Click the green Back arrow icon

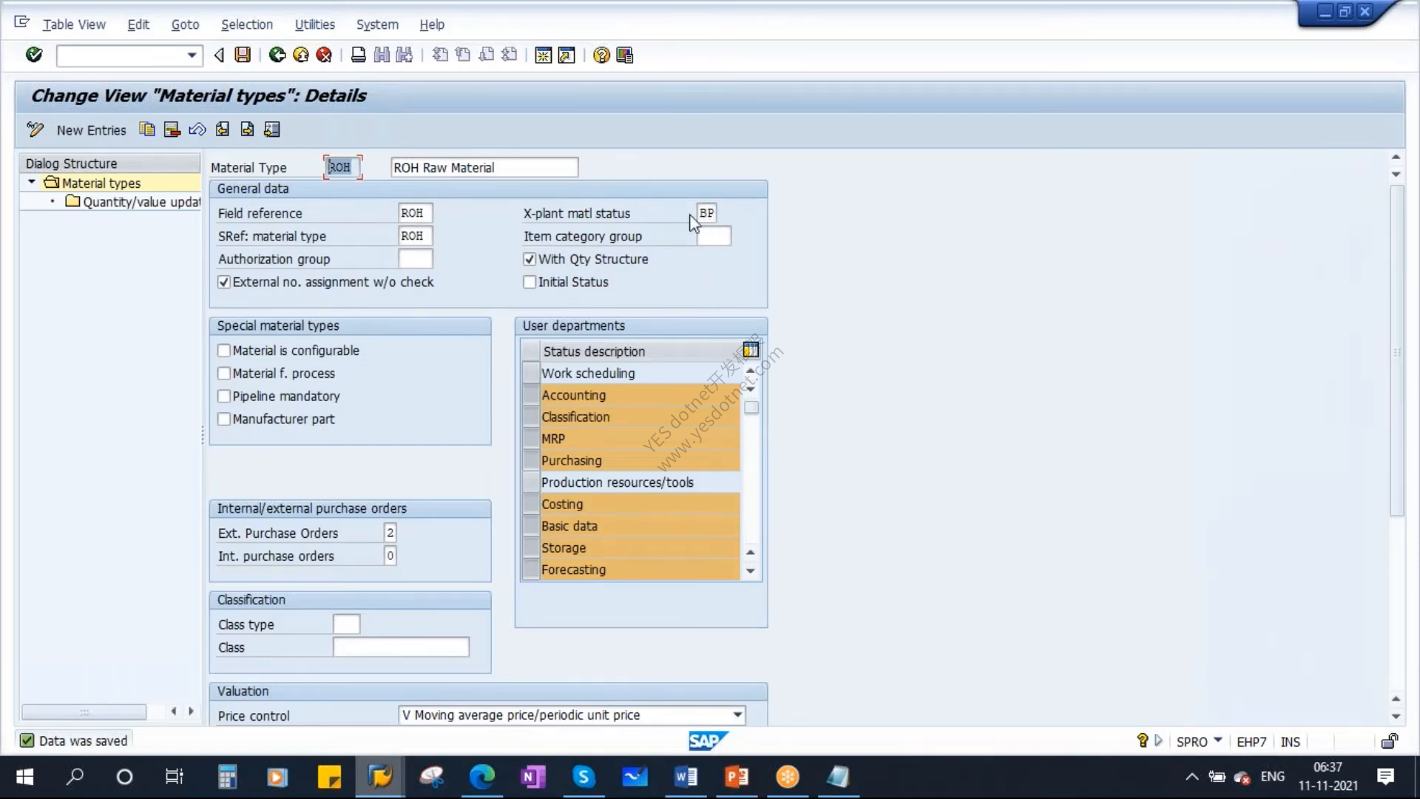[x=277, y=55]
